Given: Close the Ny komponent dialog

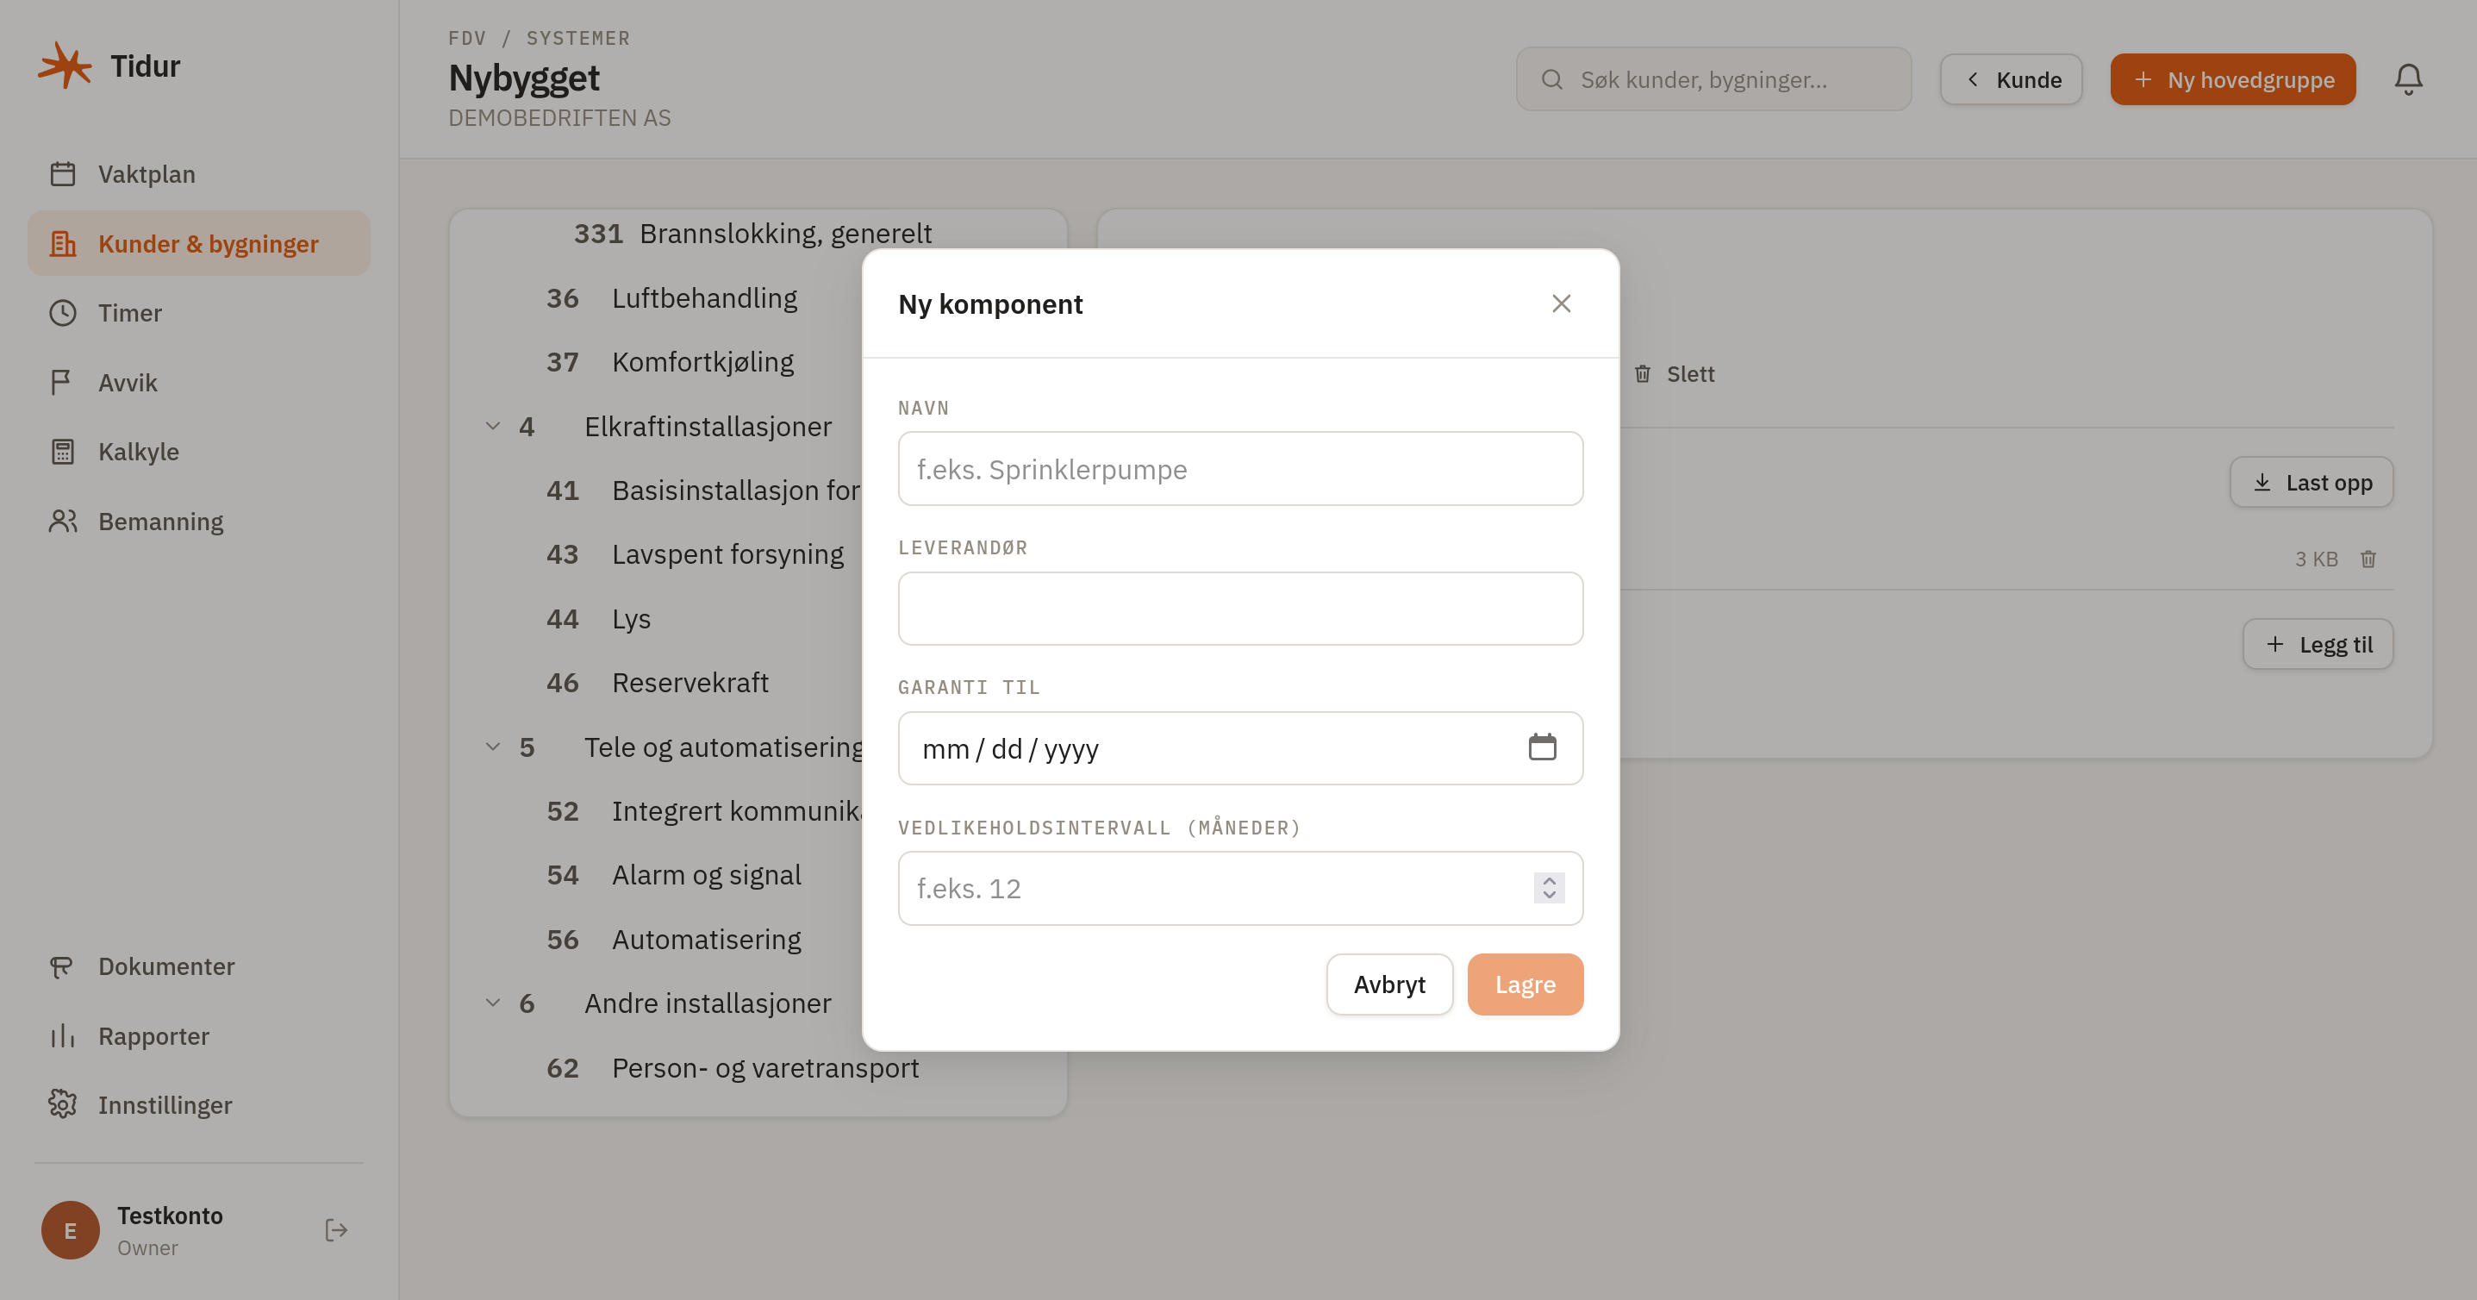Looking at the screenshot, I should click(1561, 303).
